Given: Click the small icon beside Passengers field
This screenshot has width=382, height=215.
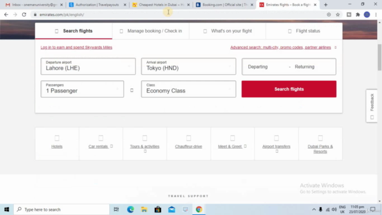Looking at the screenshot, I should [132, 90].
